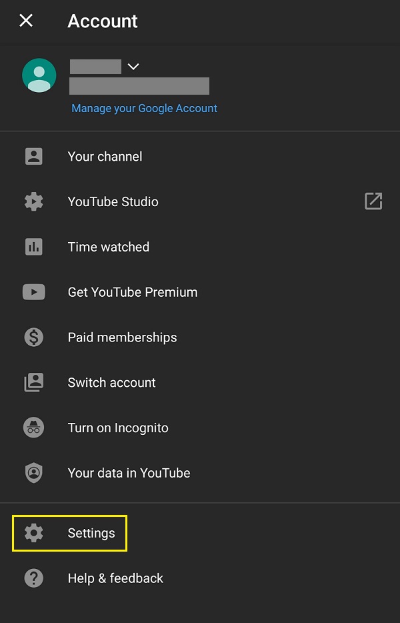Click the Incognito spy icon

33,428
